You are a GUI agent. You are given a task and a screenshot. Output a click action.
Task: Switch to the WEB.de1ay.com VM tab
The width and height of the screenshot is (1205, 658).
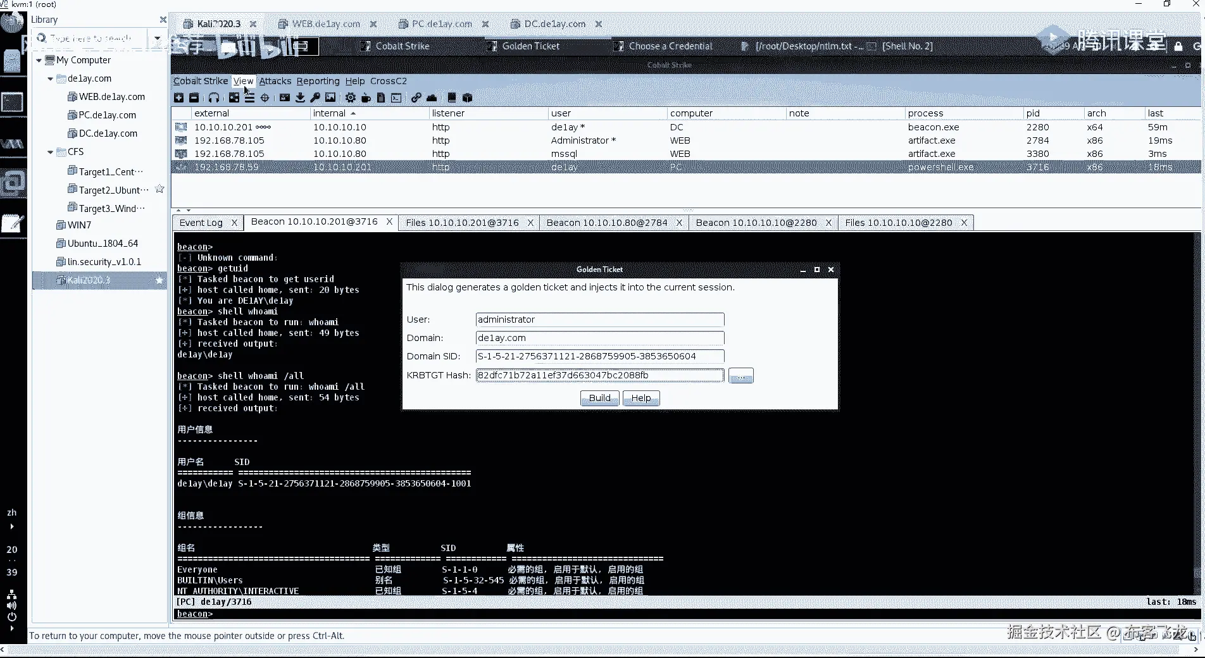pyautogui.click(x=326, y=24)
